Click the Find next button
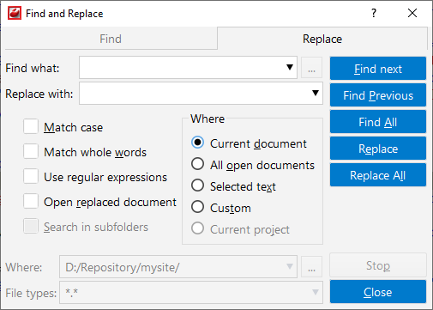 (x=378, y=69)
